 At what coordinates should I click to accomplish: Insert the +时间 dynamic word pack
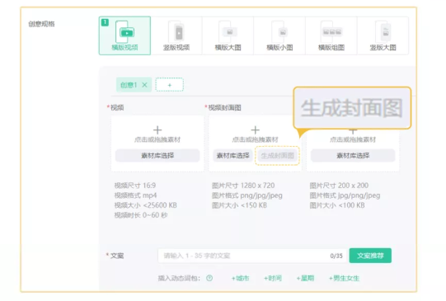(x=273, y=278)
